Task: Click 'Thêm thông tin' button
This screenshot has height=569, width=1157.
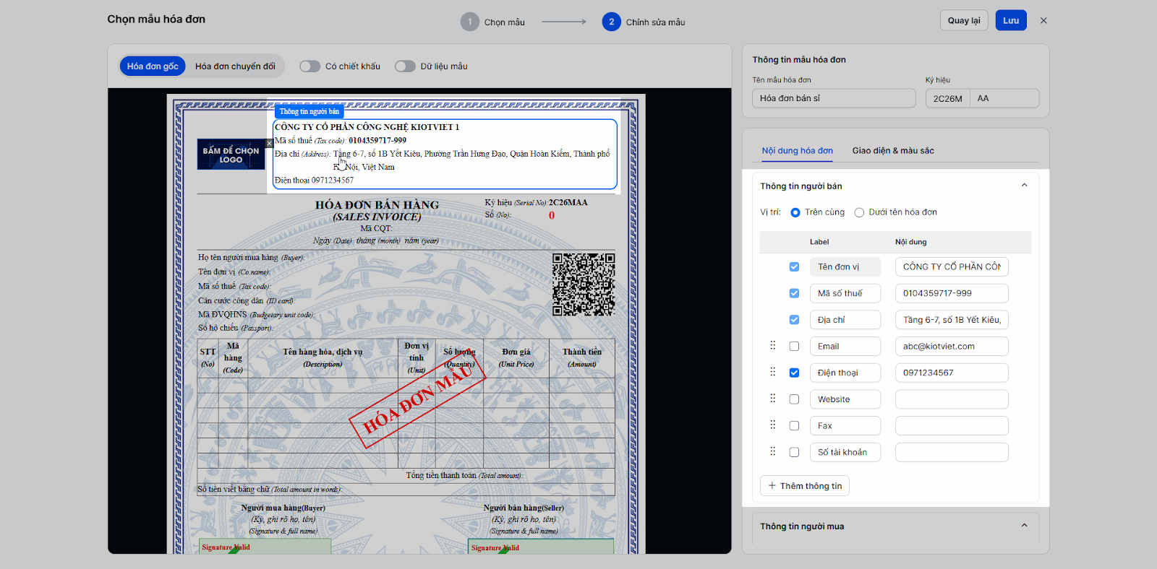Action: pos(805,486)
